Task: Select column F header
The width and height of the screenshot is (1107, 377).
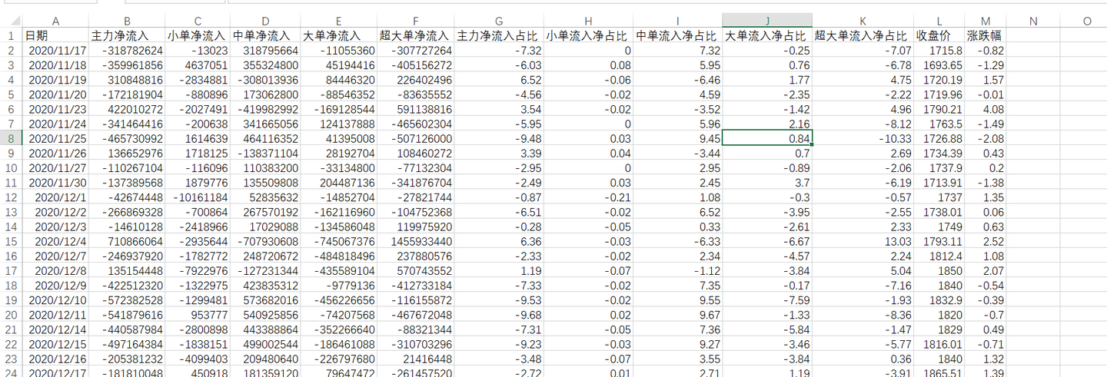Action: [415, 21]
